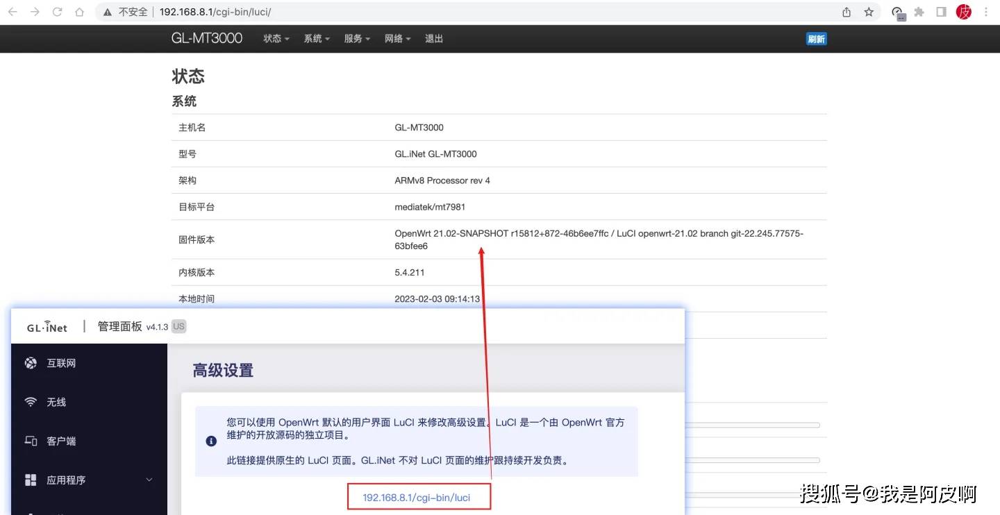Select 应用程序 in the GL.iNet sidebar
The height and width of the screenshot is (515, 1000).
[66, 480]
